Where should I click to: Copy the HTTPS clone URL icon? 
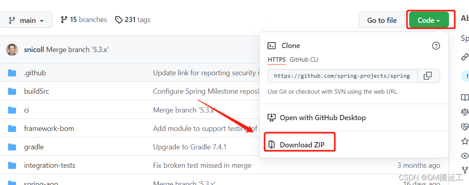[x=428, y=76]
